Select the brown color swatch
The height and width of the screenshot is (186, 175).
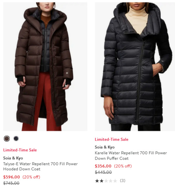point(7,138)
